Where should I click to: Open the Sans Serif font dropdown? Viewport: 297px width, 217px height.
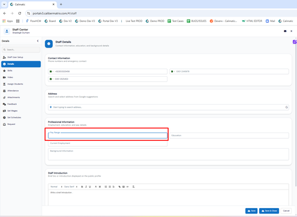[71, 187]
